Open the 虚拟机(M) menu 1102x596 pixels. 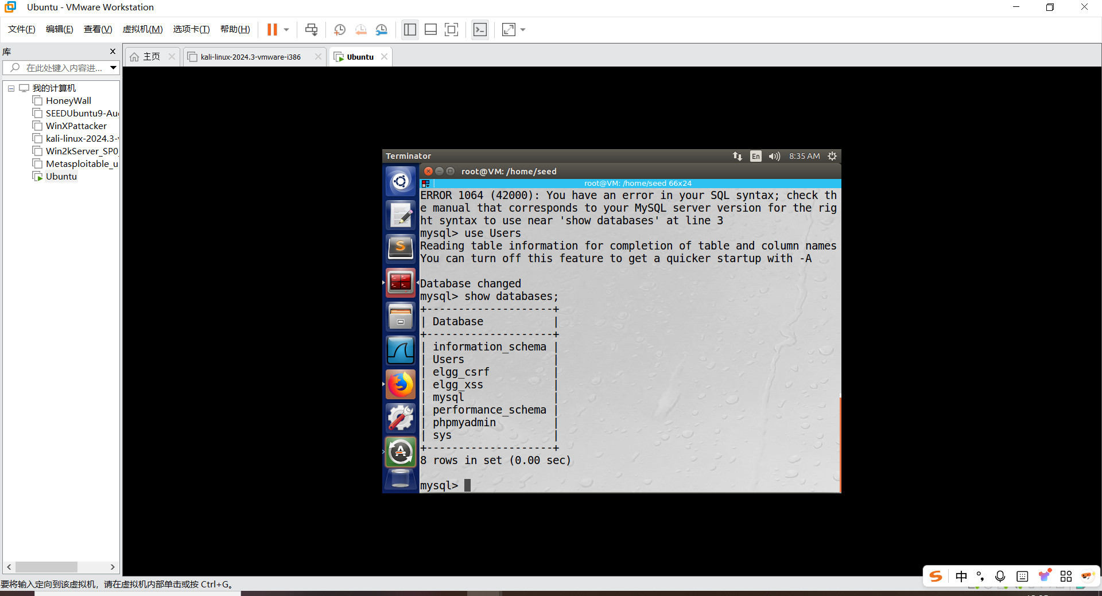pyautogui.click(x=143, y=29)
